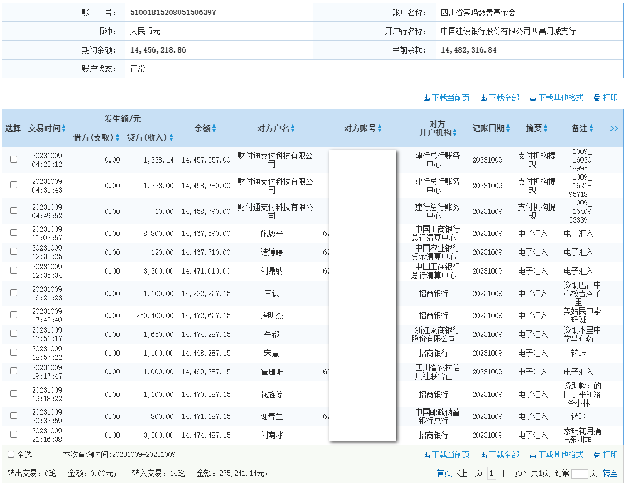The image size is (626, 486).
Task: Sort by 摘要 column arrows
Action: point(546,128)
